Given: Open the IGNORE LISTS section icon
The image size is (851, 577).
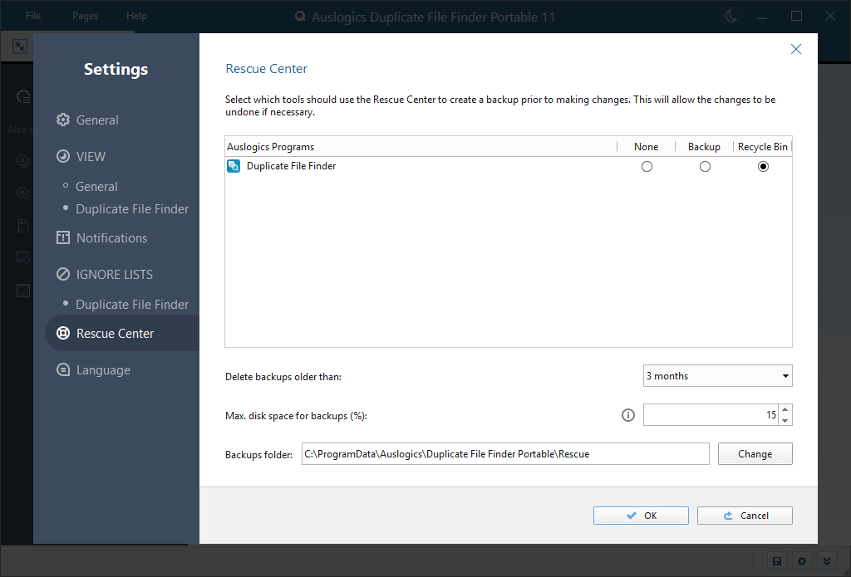Looking at the screenshot, I should [x=63, y=274].
